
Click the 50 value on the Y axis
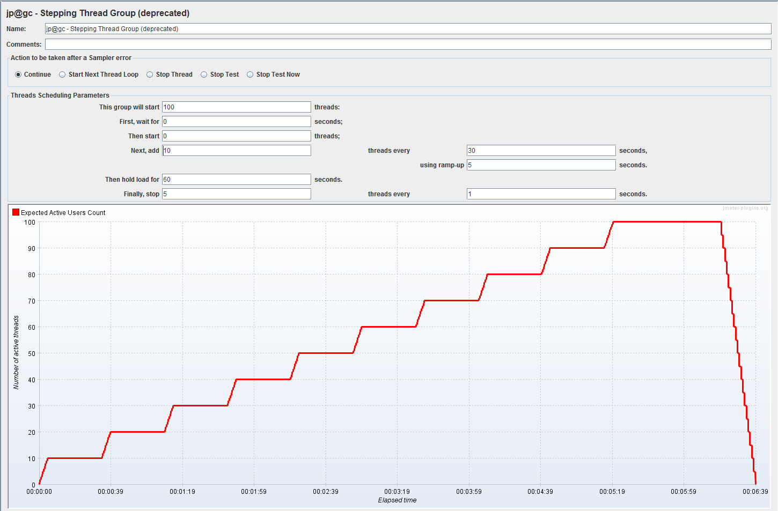(x=32, y=354)
